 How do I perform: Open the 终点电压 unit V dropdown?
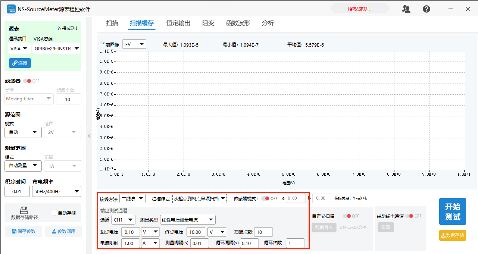tap(217, 232)
